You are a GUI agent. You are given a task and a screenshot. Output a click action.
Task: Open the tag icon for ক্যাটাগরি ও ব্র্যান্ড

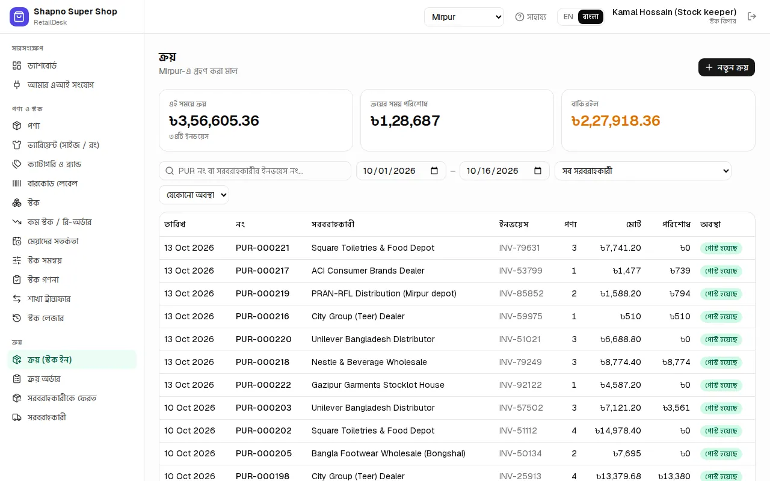tap(17, 164)
